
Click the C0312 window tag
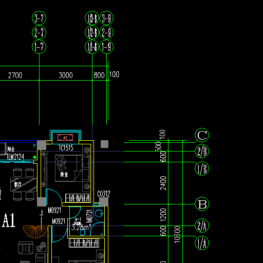coord(104,194)
